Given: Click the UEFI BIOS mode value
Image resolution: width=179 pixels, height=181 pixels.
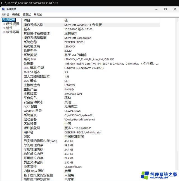Looking at the screenshot, I should point(67,81).
